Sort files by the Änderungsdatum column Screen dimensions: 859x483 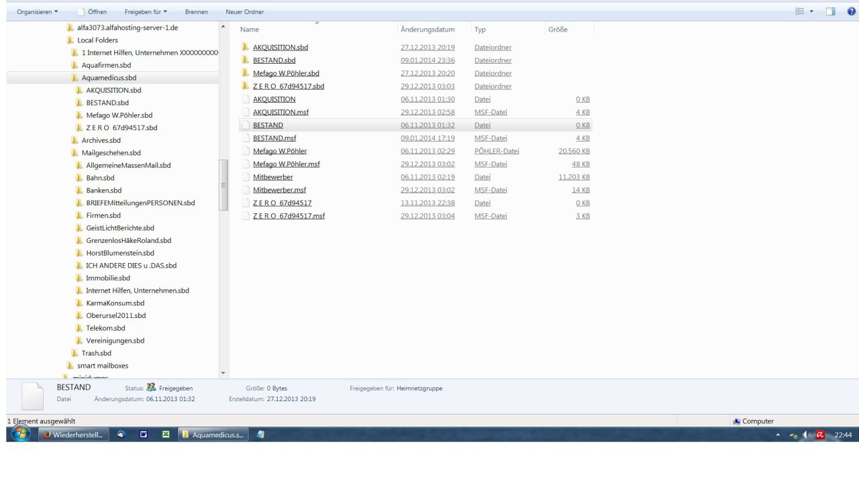click(x=427, y=30)
